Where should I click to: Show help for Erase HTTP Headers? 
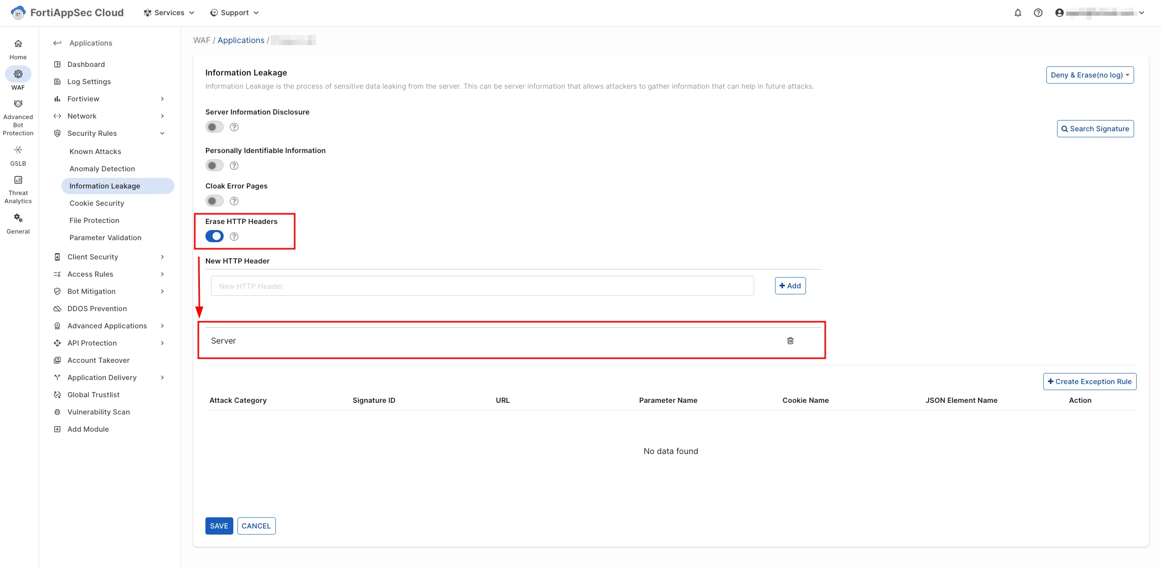pyautogui.click(x=234, y=237)
